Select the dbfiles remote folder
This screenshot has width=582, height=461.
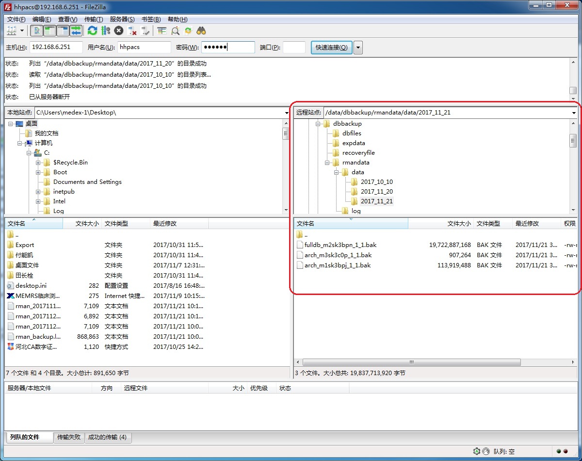[352, 133]
